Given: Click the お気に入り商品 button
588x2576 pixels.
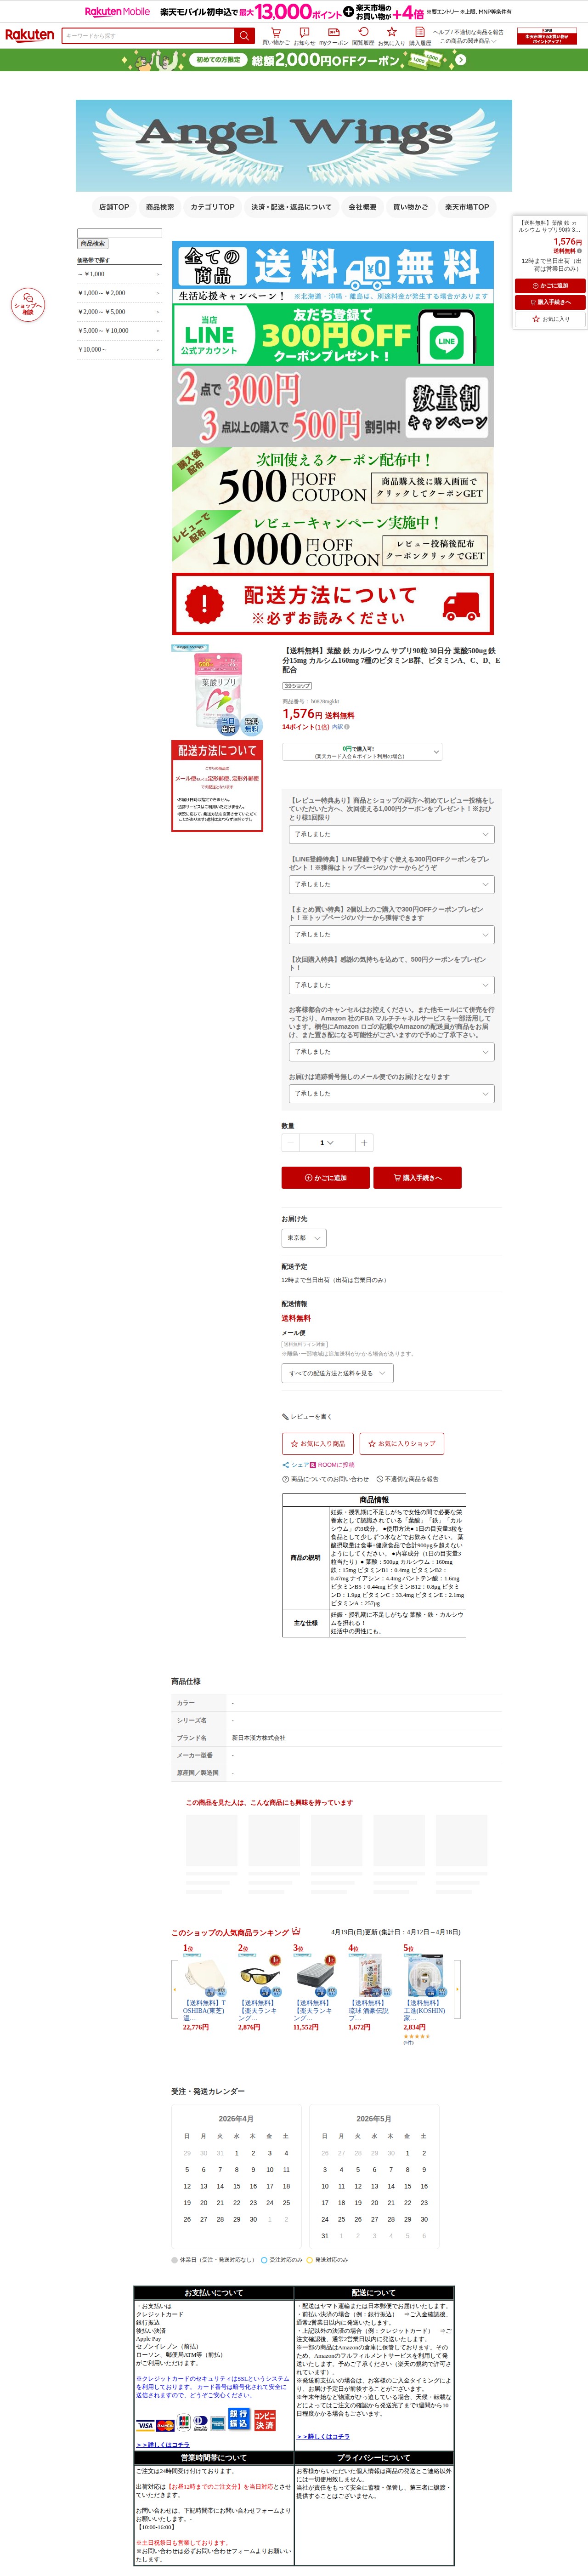Looking at the screenshot, I should 318,1443.
